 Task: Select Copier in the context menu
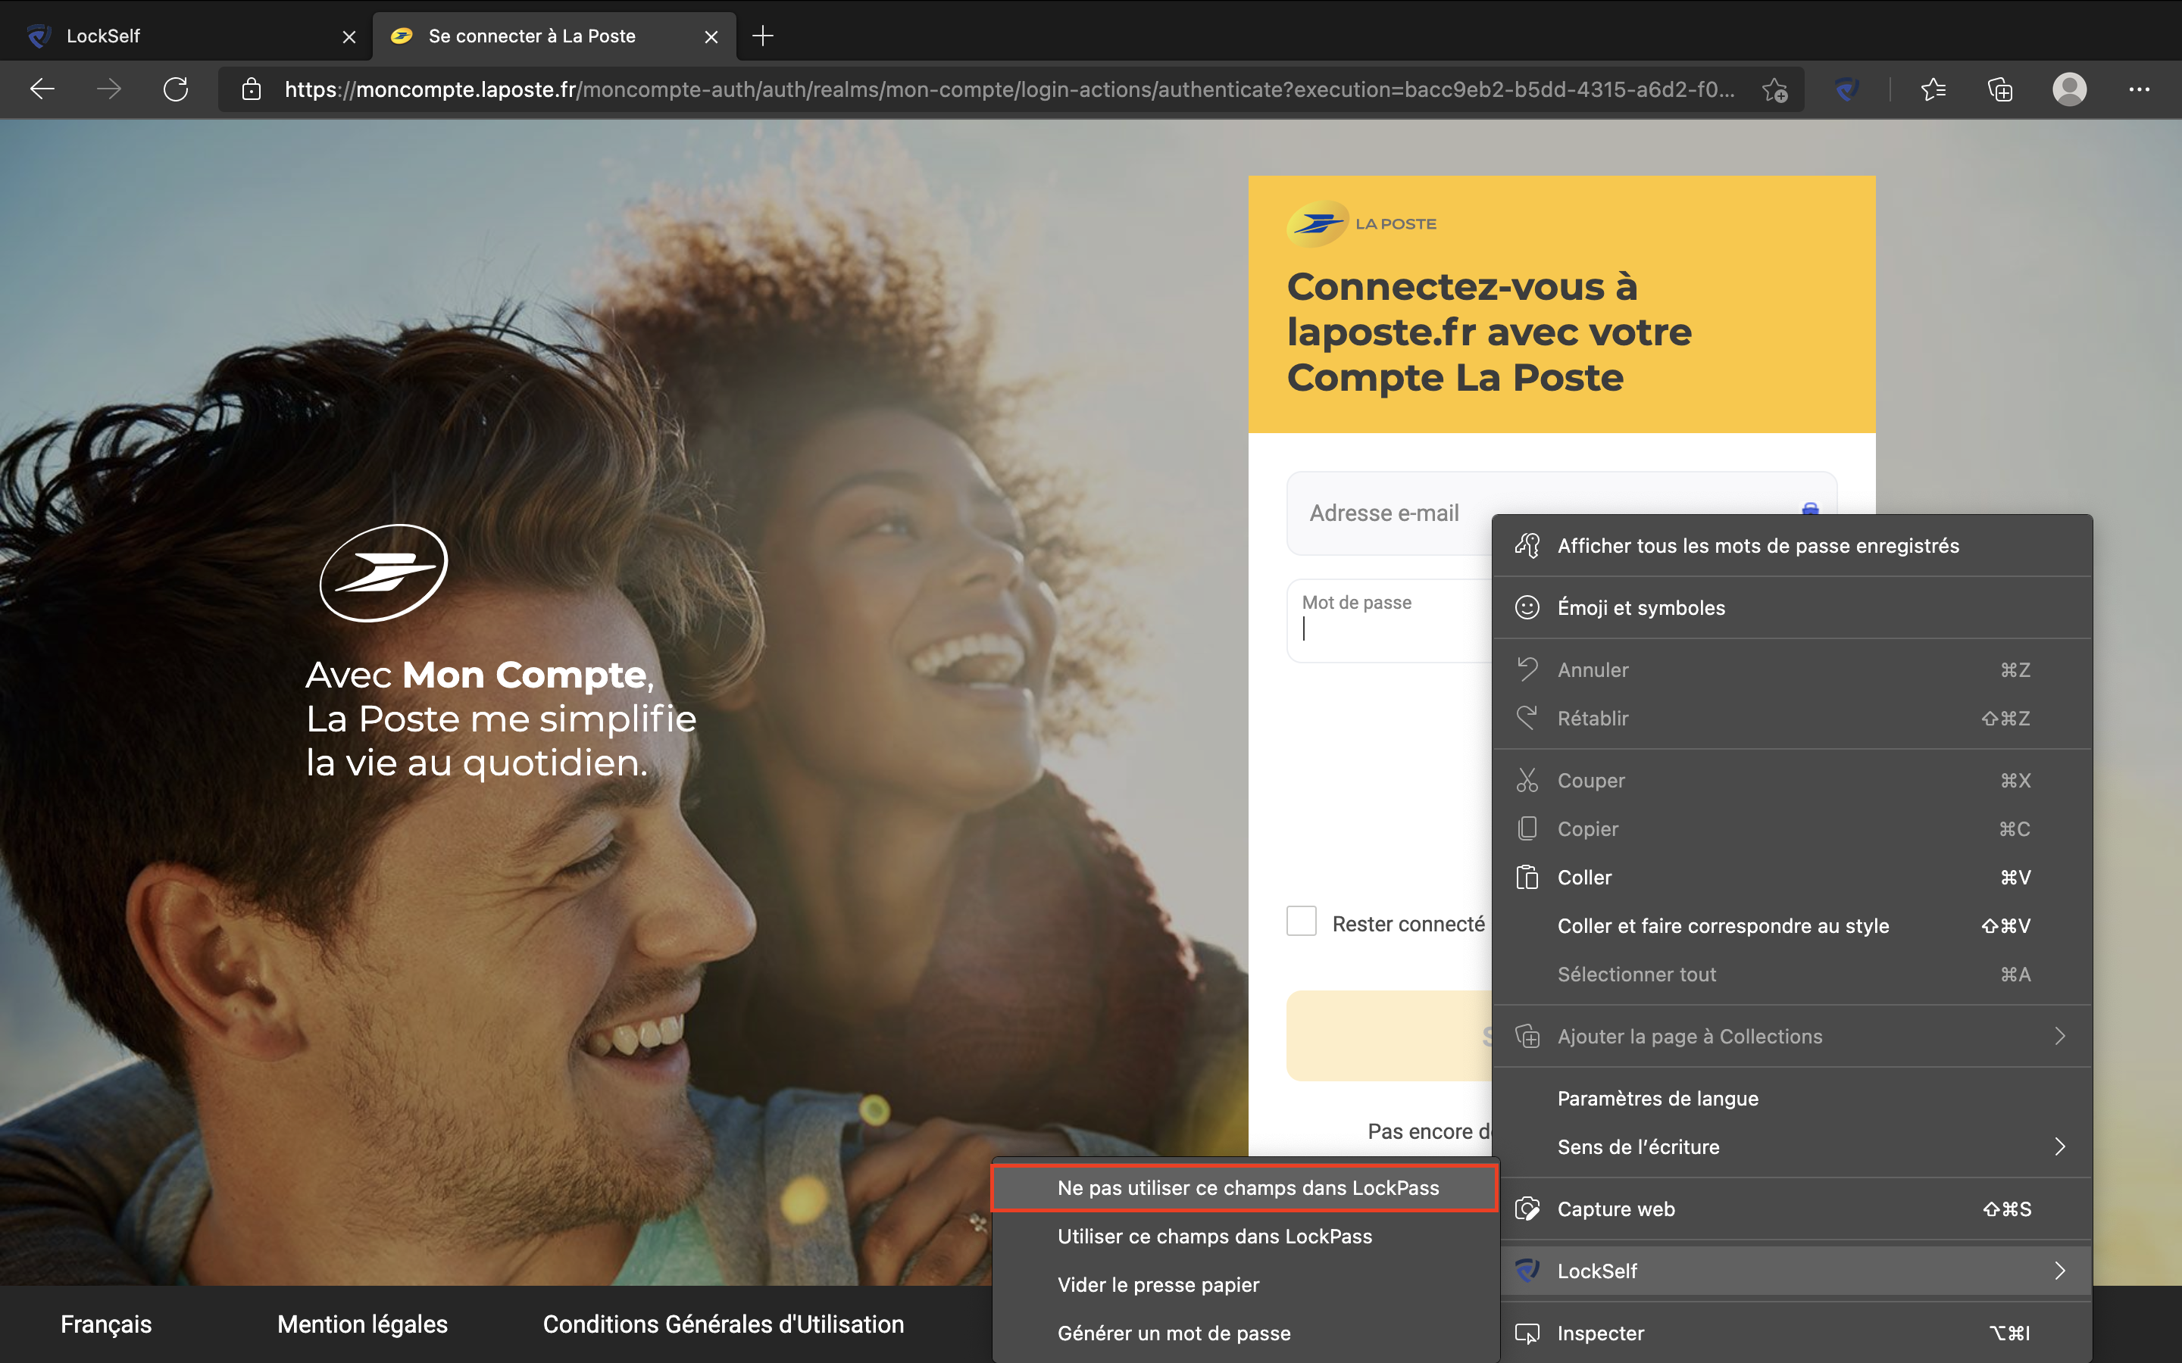coord(1792,829)
